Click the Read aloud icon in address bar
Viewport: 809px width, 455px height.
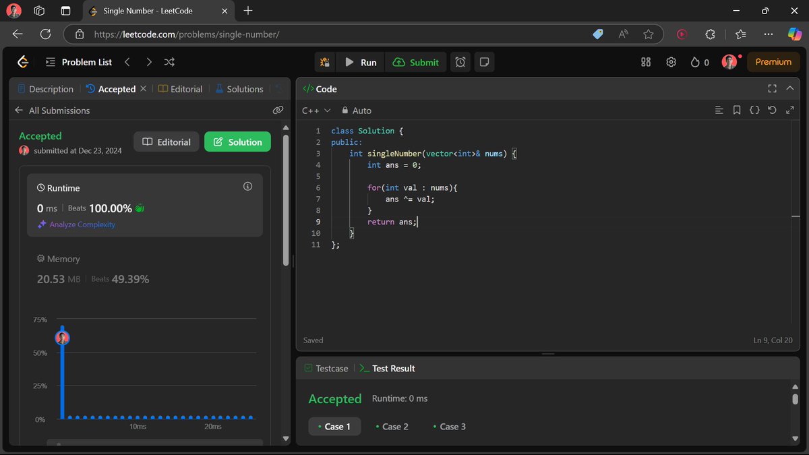[x=624, y=34]
